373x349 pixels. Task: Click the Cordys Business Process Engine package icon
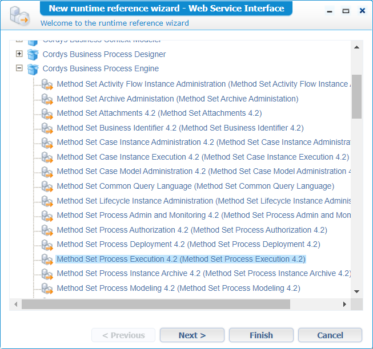pyautogui.click(x=33, y=69)
